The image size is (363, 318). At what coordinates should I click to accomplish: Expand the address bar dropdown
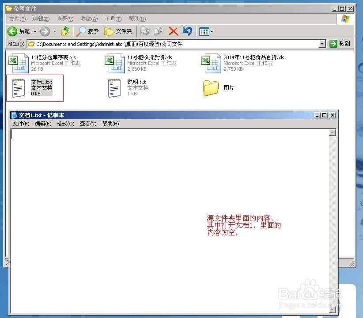322,44
